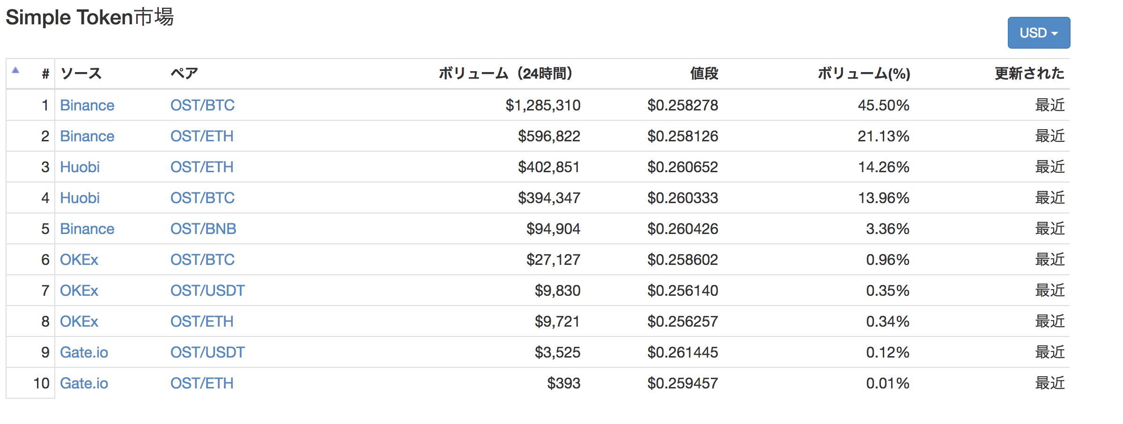
Task: Open the Gate.io OST/USDT pair link
Action: [x=207, y=352]
